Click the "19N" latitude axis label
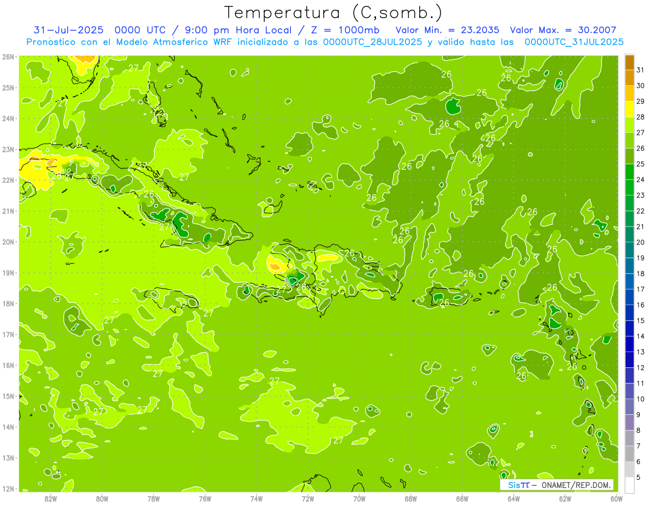Image resolution: width=655 pixels, height=506 pixels. (x=8, y=273)
